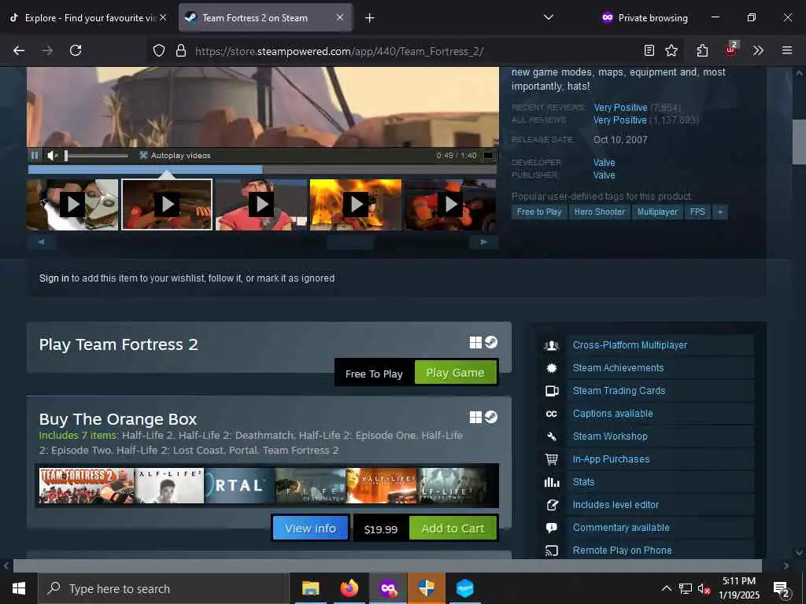Click the right arrow of thumbnail strip
806x604 pixels.
point(484,241)
